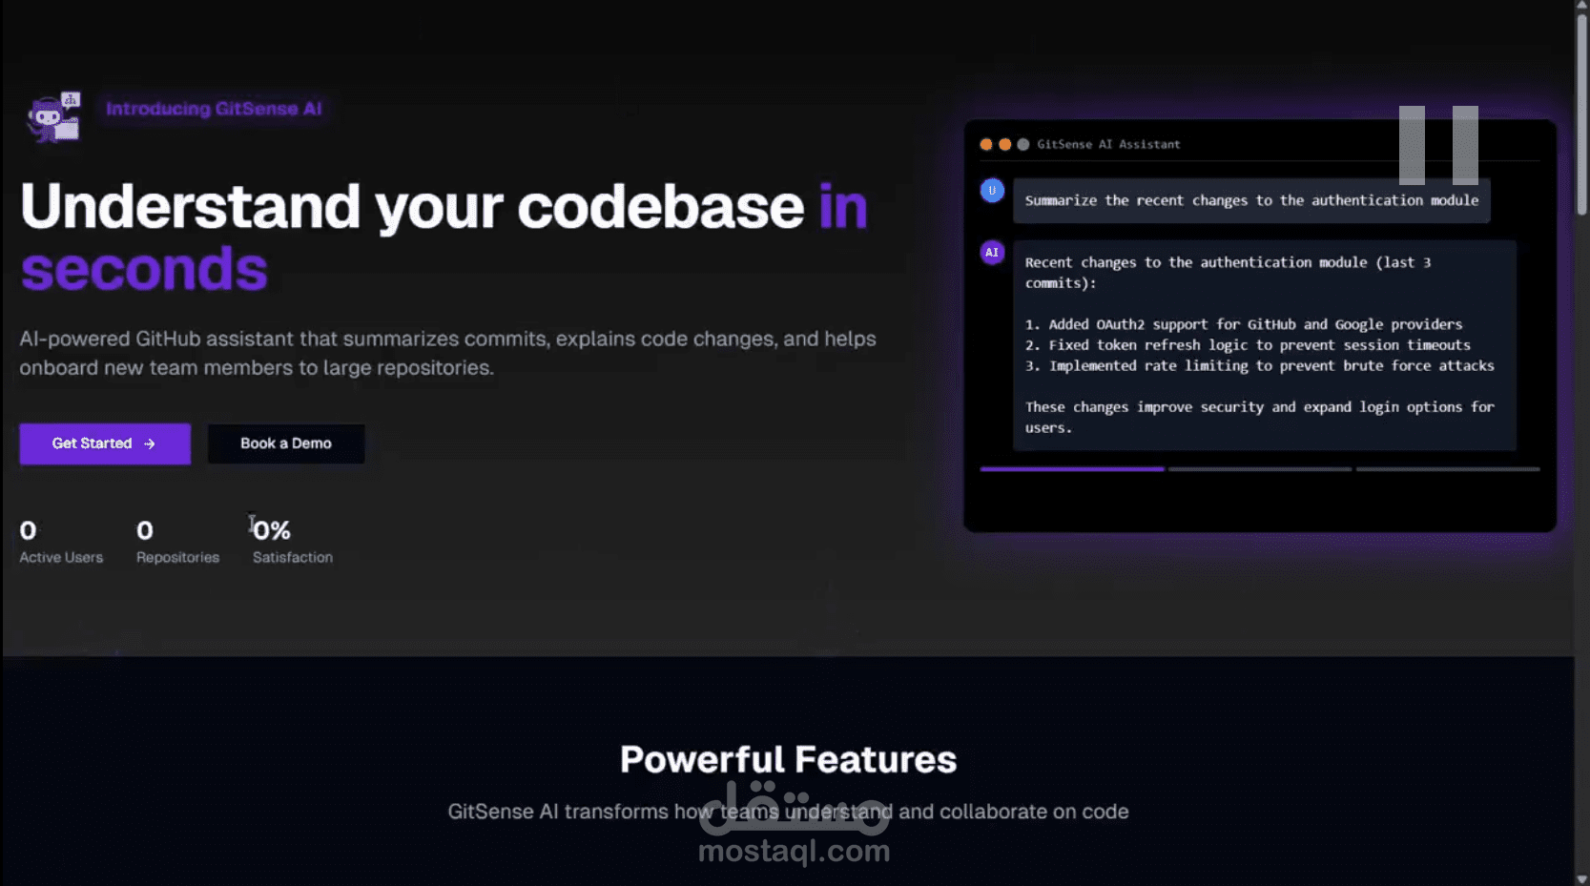
Task: Click the page's vertical scrollbar thumb
Action: 1582,114
